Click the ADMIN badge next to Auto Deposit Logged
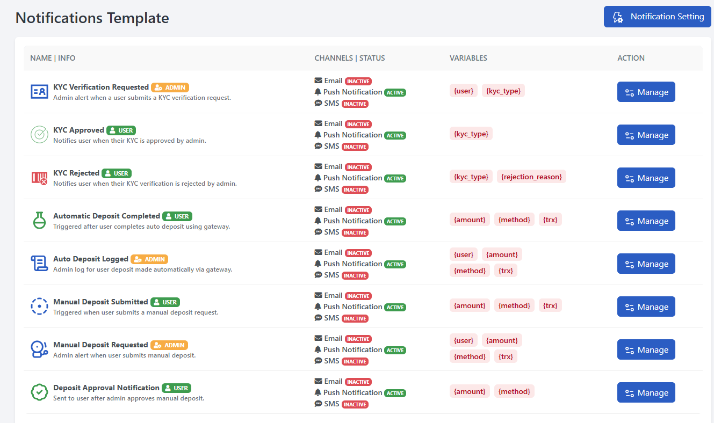 (x=149, y=258)
